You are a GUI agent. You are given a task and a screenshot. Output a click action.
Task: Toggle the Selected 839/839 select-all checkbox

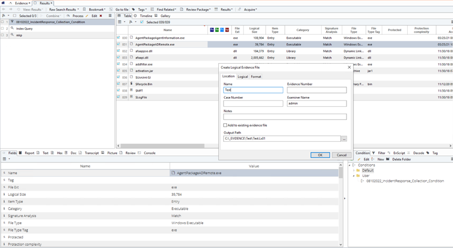[x=141, y=22]
